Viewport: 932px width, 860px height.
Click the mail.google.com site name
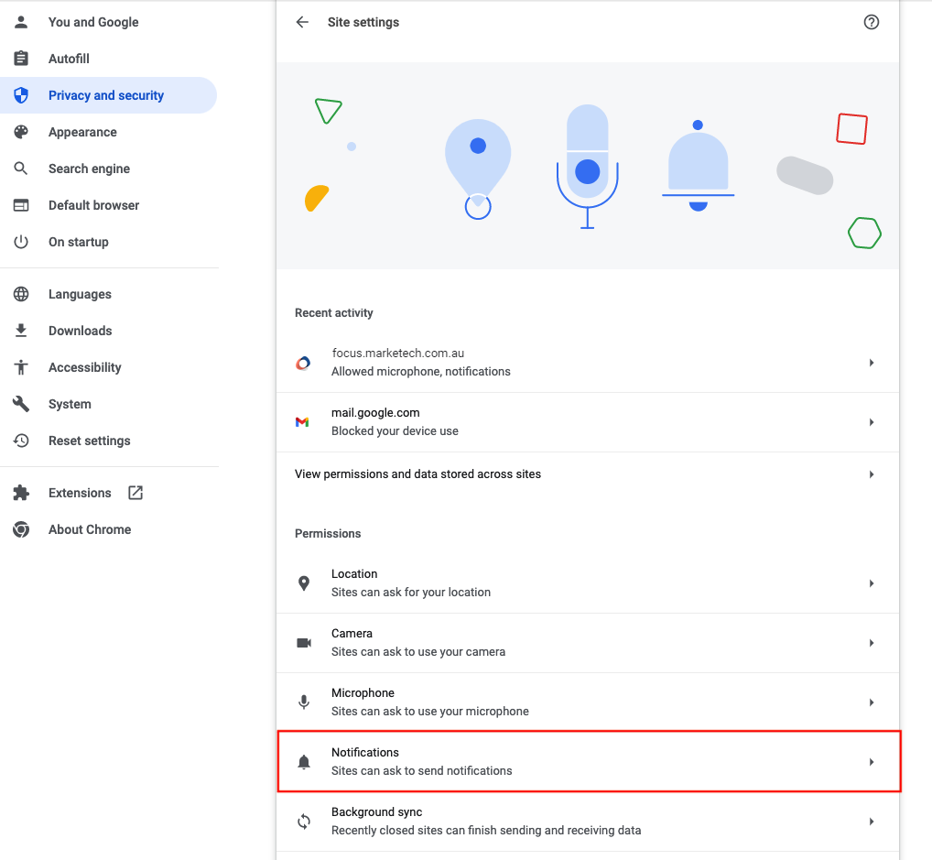375,413
